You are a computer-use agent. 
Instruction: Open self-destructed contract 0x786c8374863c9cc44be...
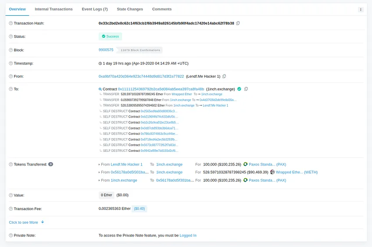pos(159,133)
